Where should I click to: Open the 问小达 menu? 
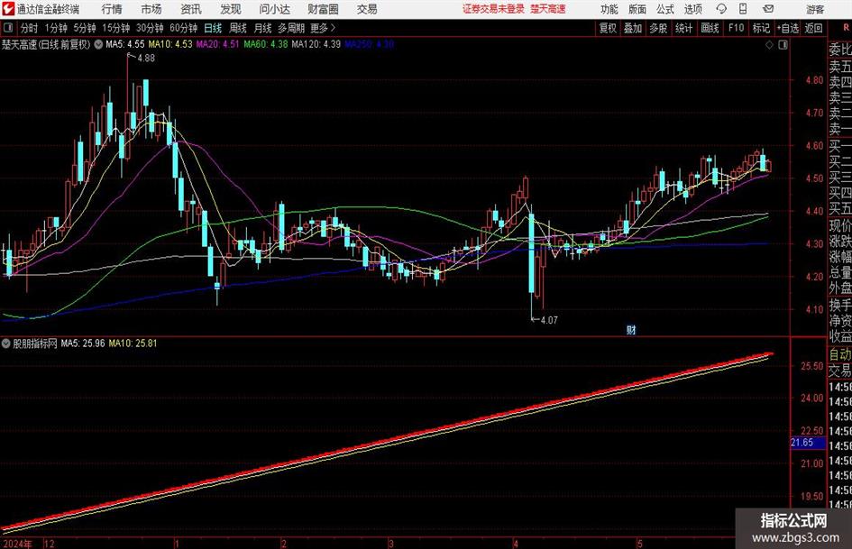click(274, 9)
